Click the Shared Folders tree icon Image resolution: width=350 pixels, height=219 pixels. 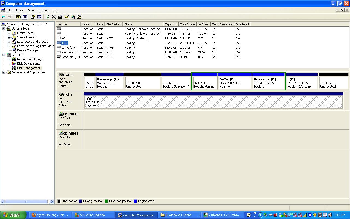click(14, 37)
